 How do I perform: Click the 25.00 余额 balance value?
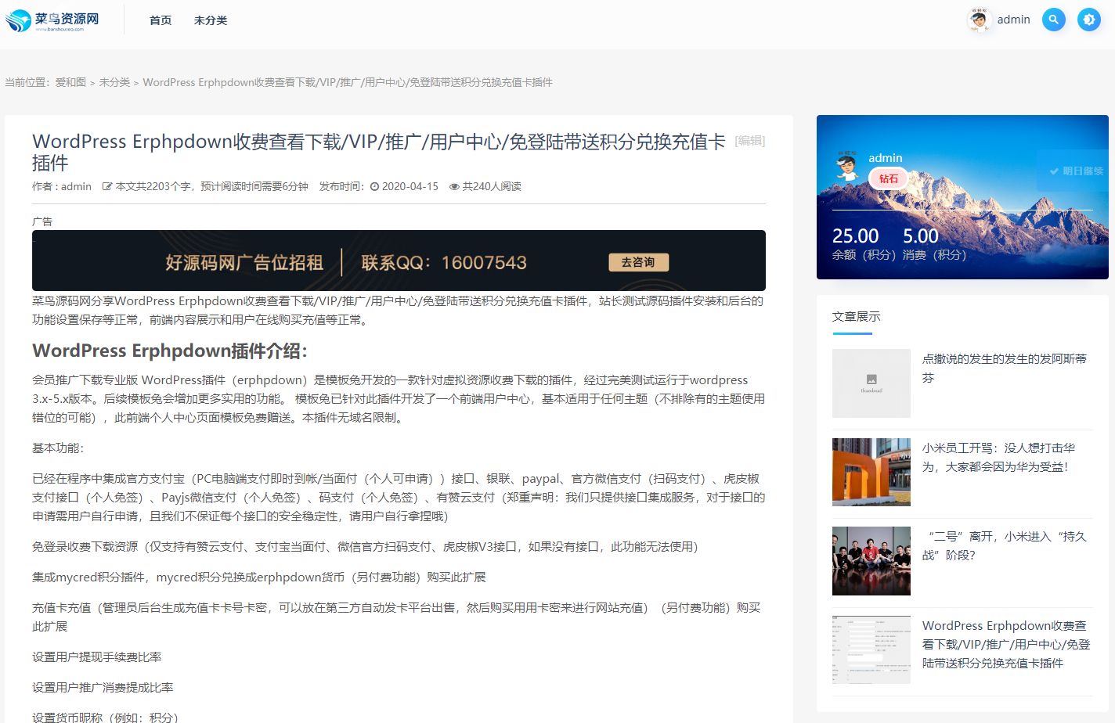tap(855, 236)
